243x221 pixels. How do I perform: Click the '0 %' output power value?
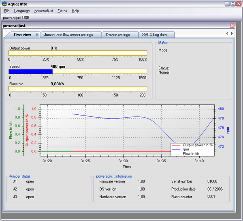tap(54, 48)
